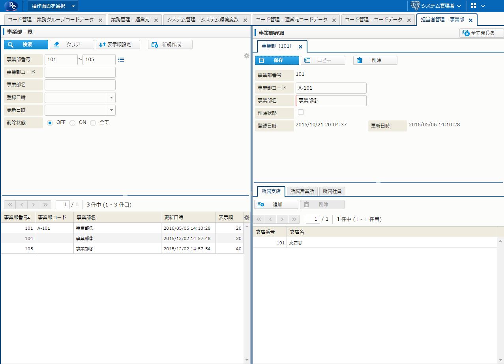
Task: Expand the 登録日時 dropdown
Action: (x=111, y=98)
